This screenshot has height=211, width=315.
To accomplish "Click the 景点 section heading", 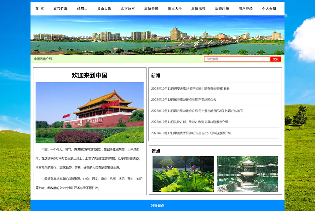I will click(x=156, y=151).
